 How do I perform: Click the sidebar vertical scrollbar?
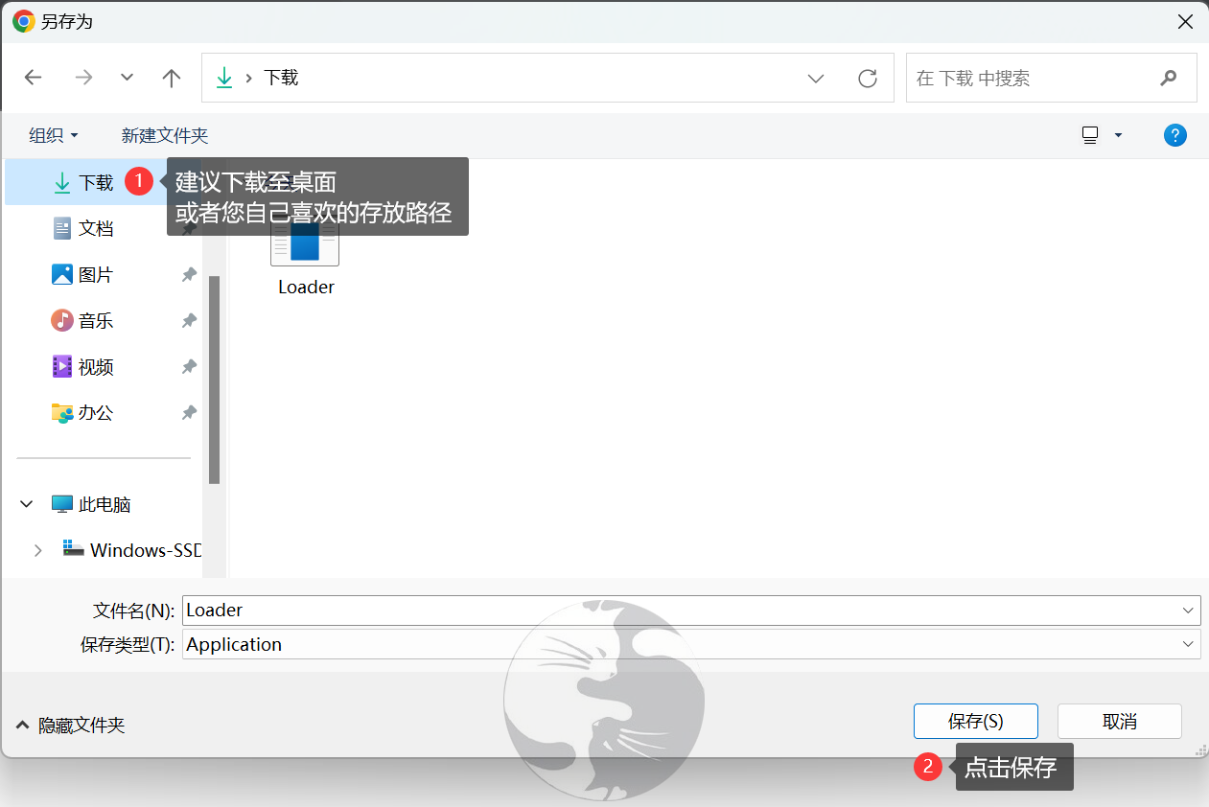[x=215, y=379]
